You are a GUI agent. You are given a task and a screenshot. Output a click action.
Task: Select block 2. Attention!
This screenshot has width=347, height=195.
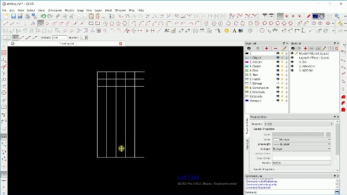point(307,66)
